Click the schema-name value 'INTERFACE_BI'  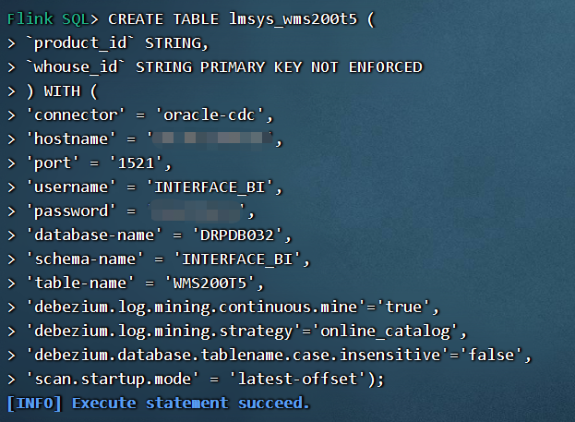coord(237,259)
